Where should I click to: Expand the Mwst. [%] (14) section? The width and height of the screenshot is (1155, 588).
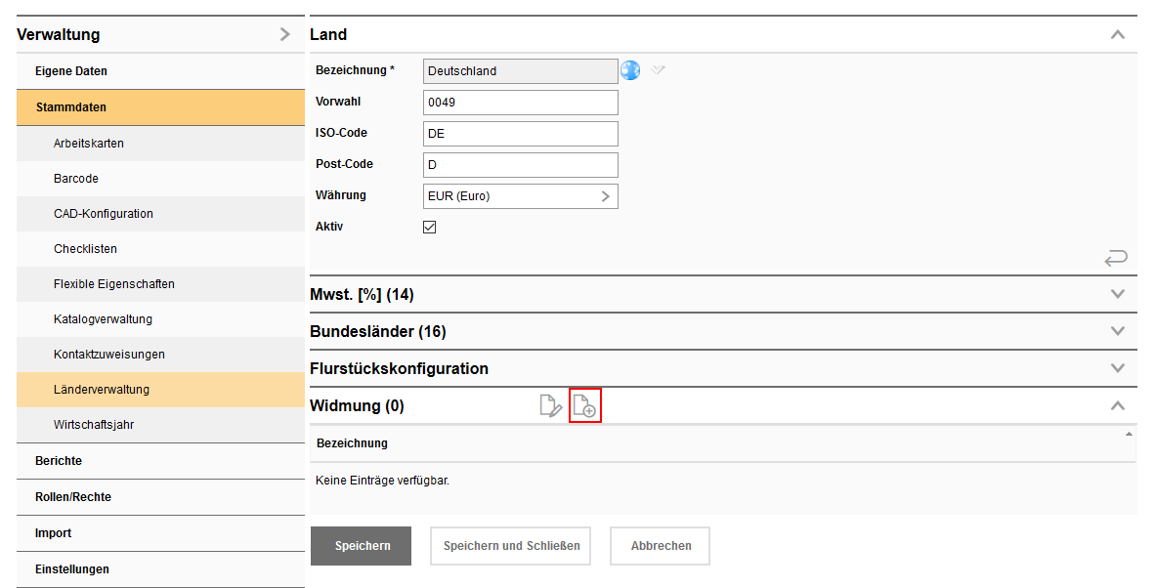pos(1118,294)
